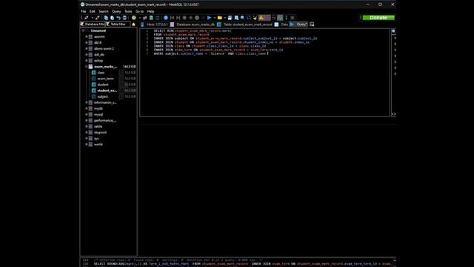Click the Find text magnifier icon

tap(242, 18)
